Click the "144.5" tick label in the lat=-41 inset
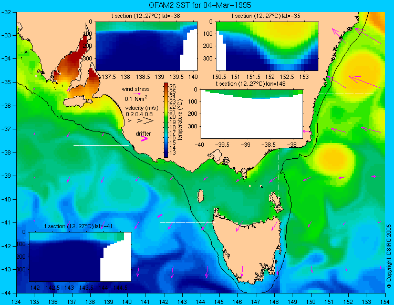The width and height of the screenshot is (394, 305). [x=121, y=288]
